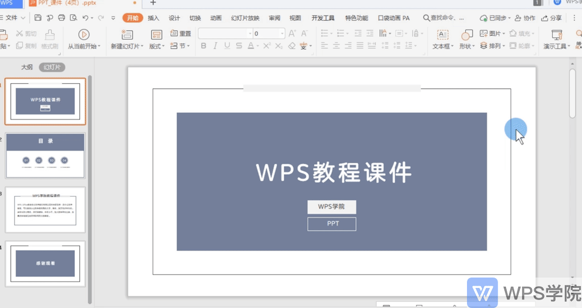The width and height of the screenshot is (582, 308).
Task: Click the Copy (复制) icon
Action: [x=20, y=45]
